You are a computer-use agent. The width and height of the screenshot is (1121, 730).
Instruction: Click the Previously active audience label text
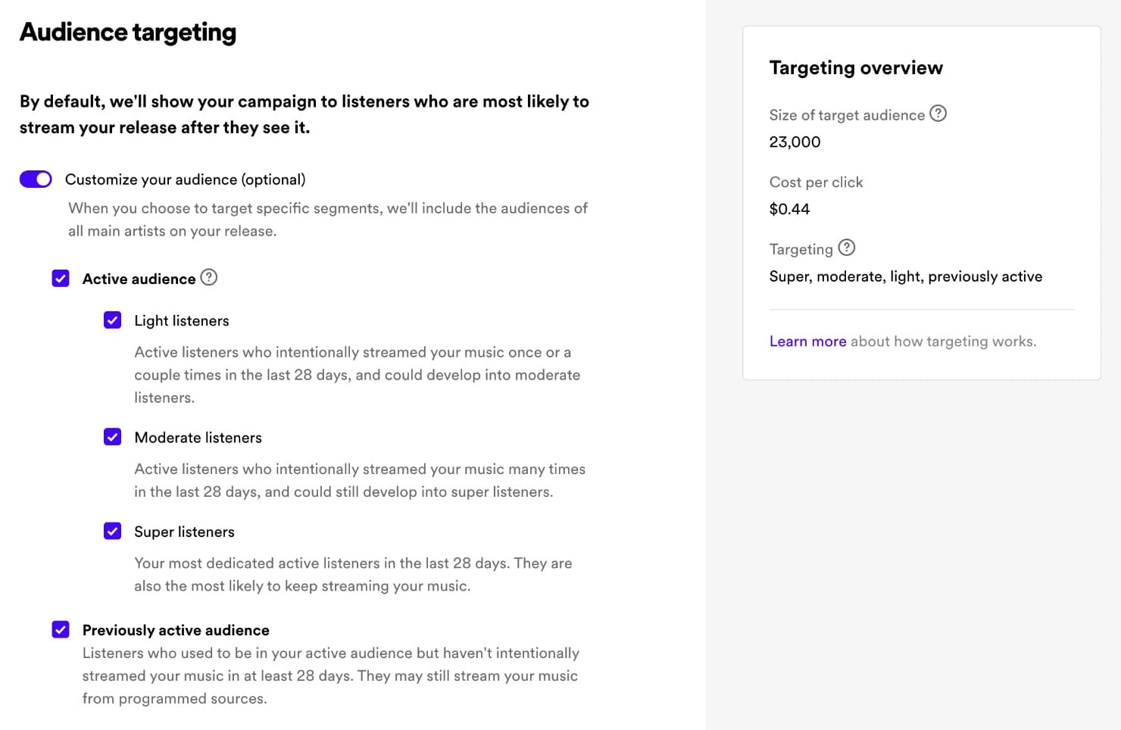[176, 630]
